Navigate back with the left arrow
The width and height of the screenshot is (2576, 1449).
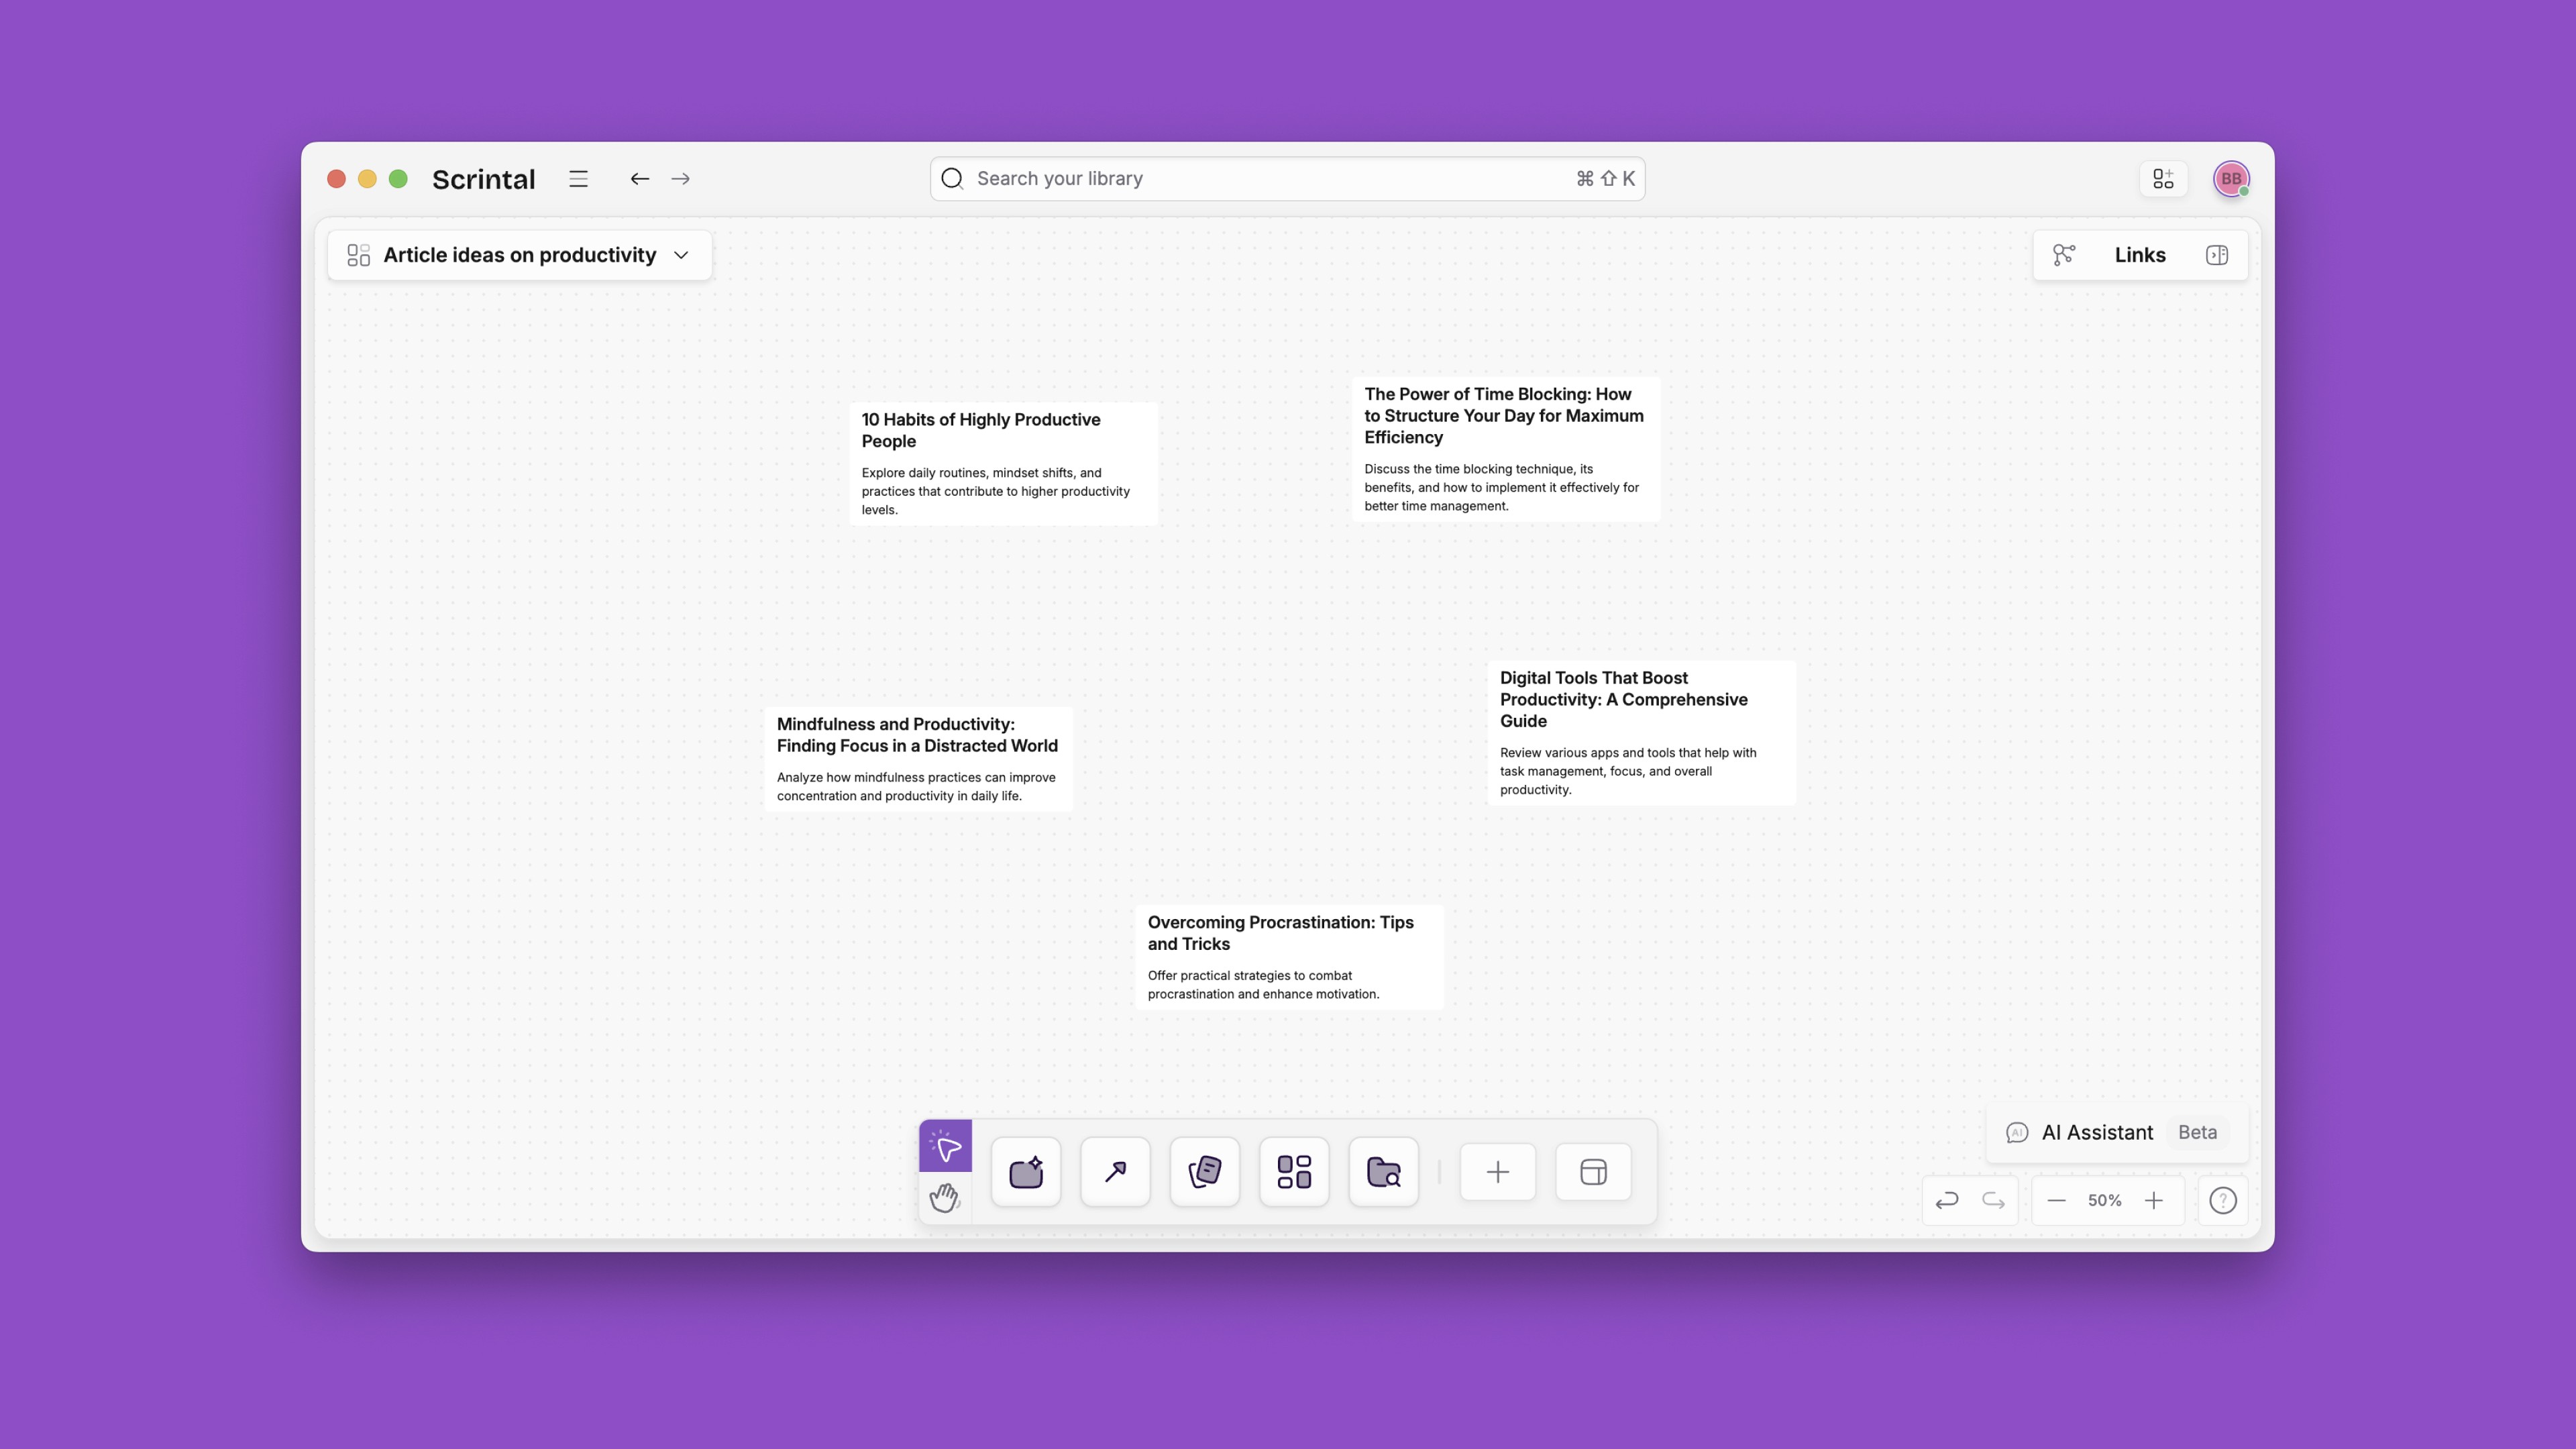(639, 179)
